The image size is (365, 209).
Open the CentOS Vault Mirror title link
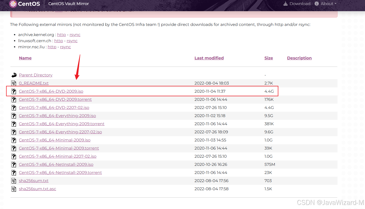[x=69, y=4]
